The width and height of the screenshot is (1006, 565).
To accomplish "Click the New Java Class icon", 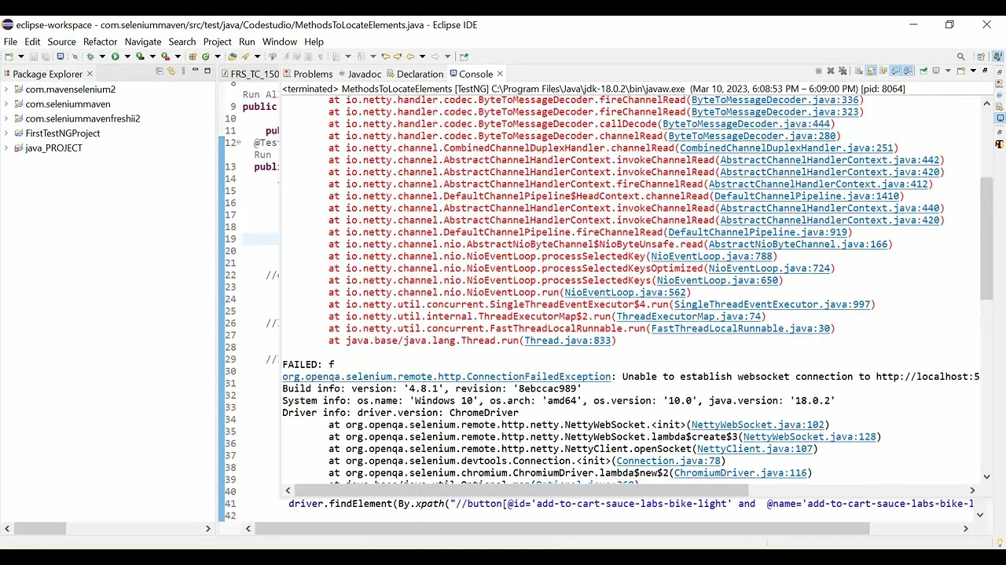I will pyautogui.click(x=205, y=56).
